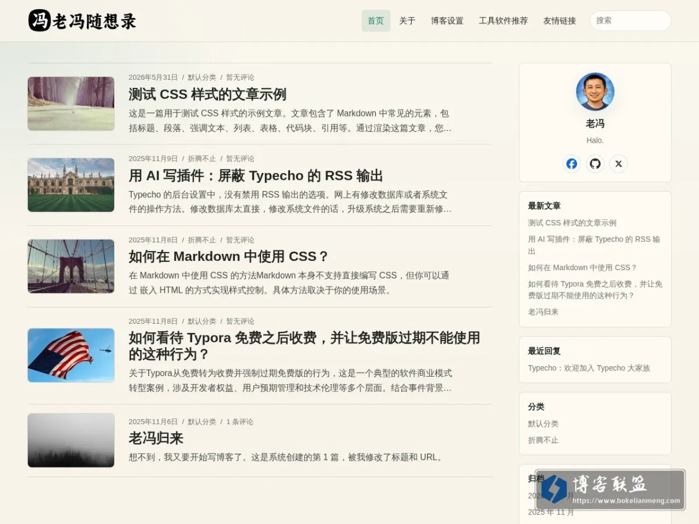Click 默认分类 in the 2026年5月31日 post meta
The height and width of the screenshot is (524, 699).
202,77
